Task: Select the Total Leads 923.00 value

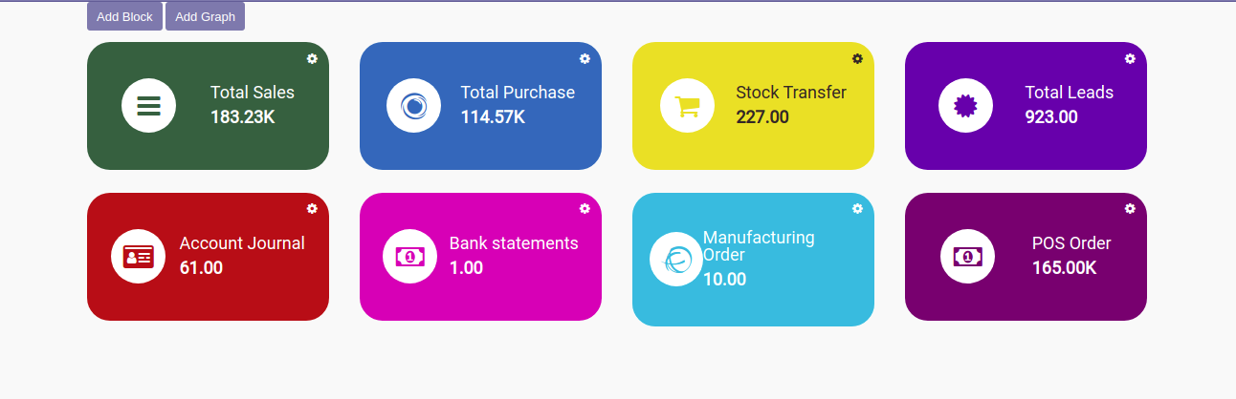Action: click(x=1051, y=117)
